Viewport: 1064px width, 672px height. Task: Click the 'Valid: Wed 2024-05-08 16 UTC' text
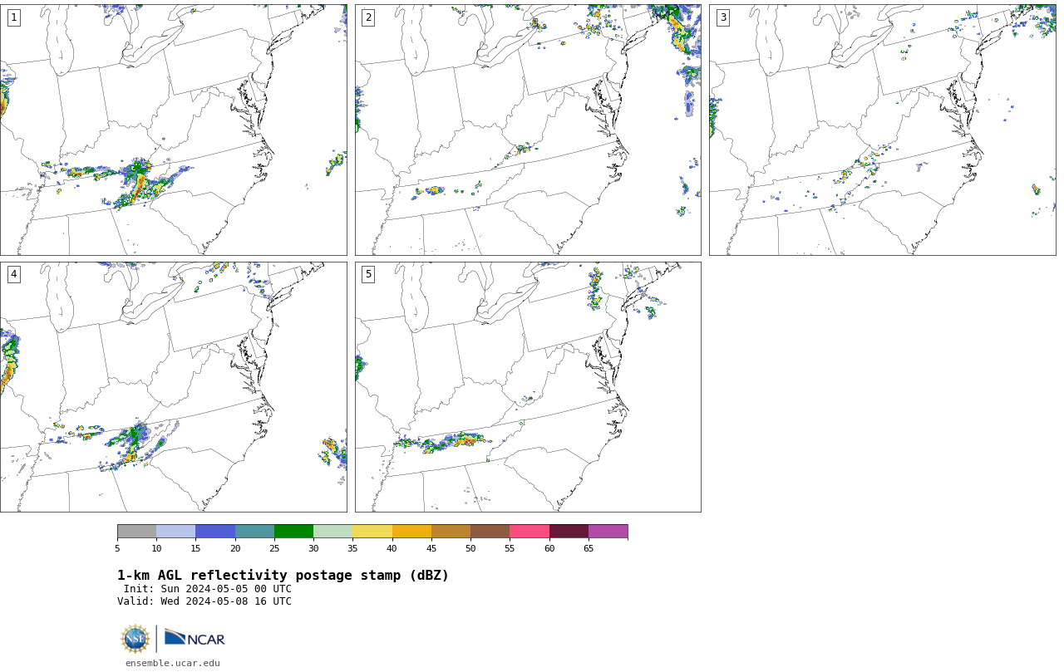pos(204,601)
